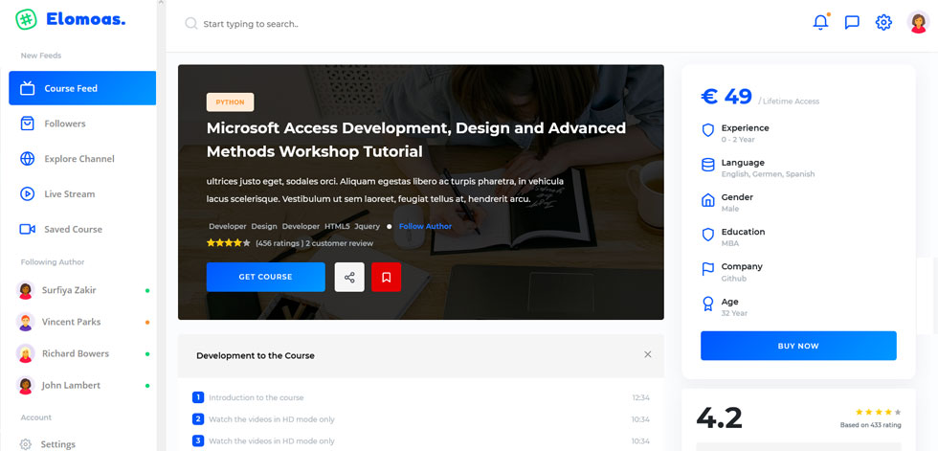The height and width of the screenshot is (451, 938).
Task: Open the settings gear in top bar
Action: [883, 23]
